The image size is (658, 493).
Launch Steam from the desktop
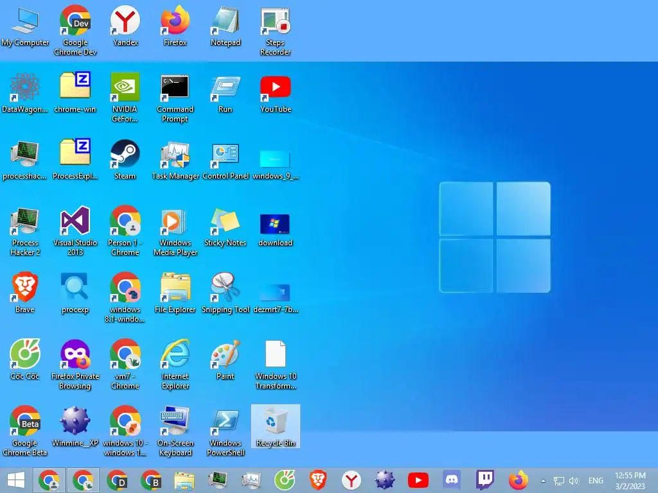[125, 160]
